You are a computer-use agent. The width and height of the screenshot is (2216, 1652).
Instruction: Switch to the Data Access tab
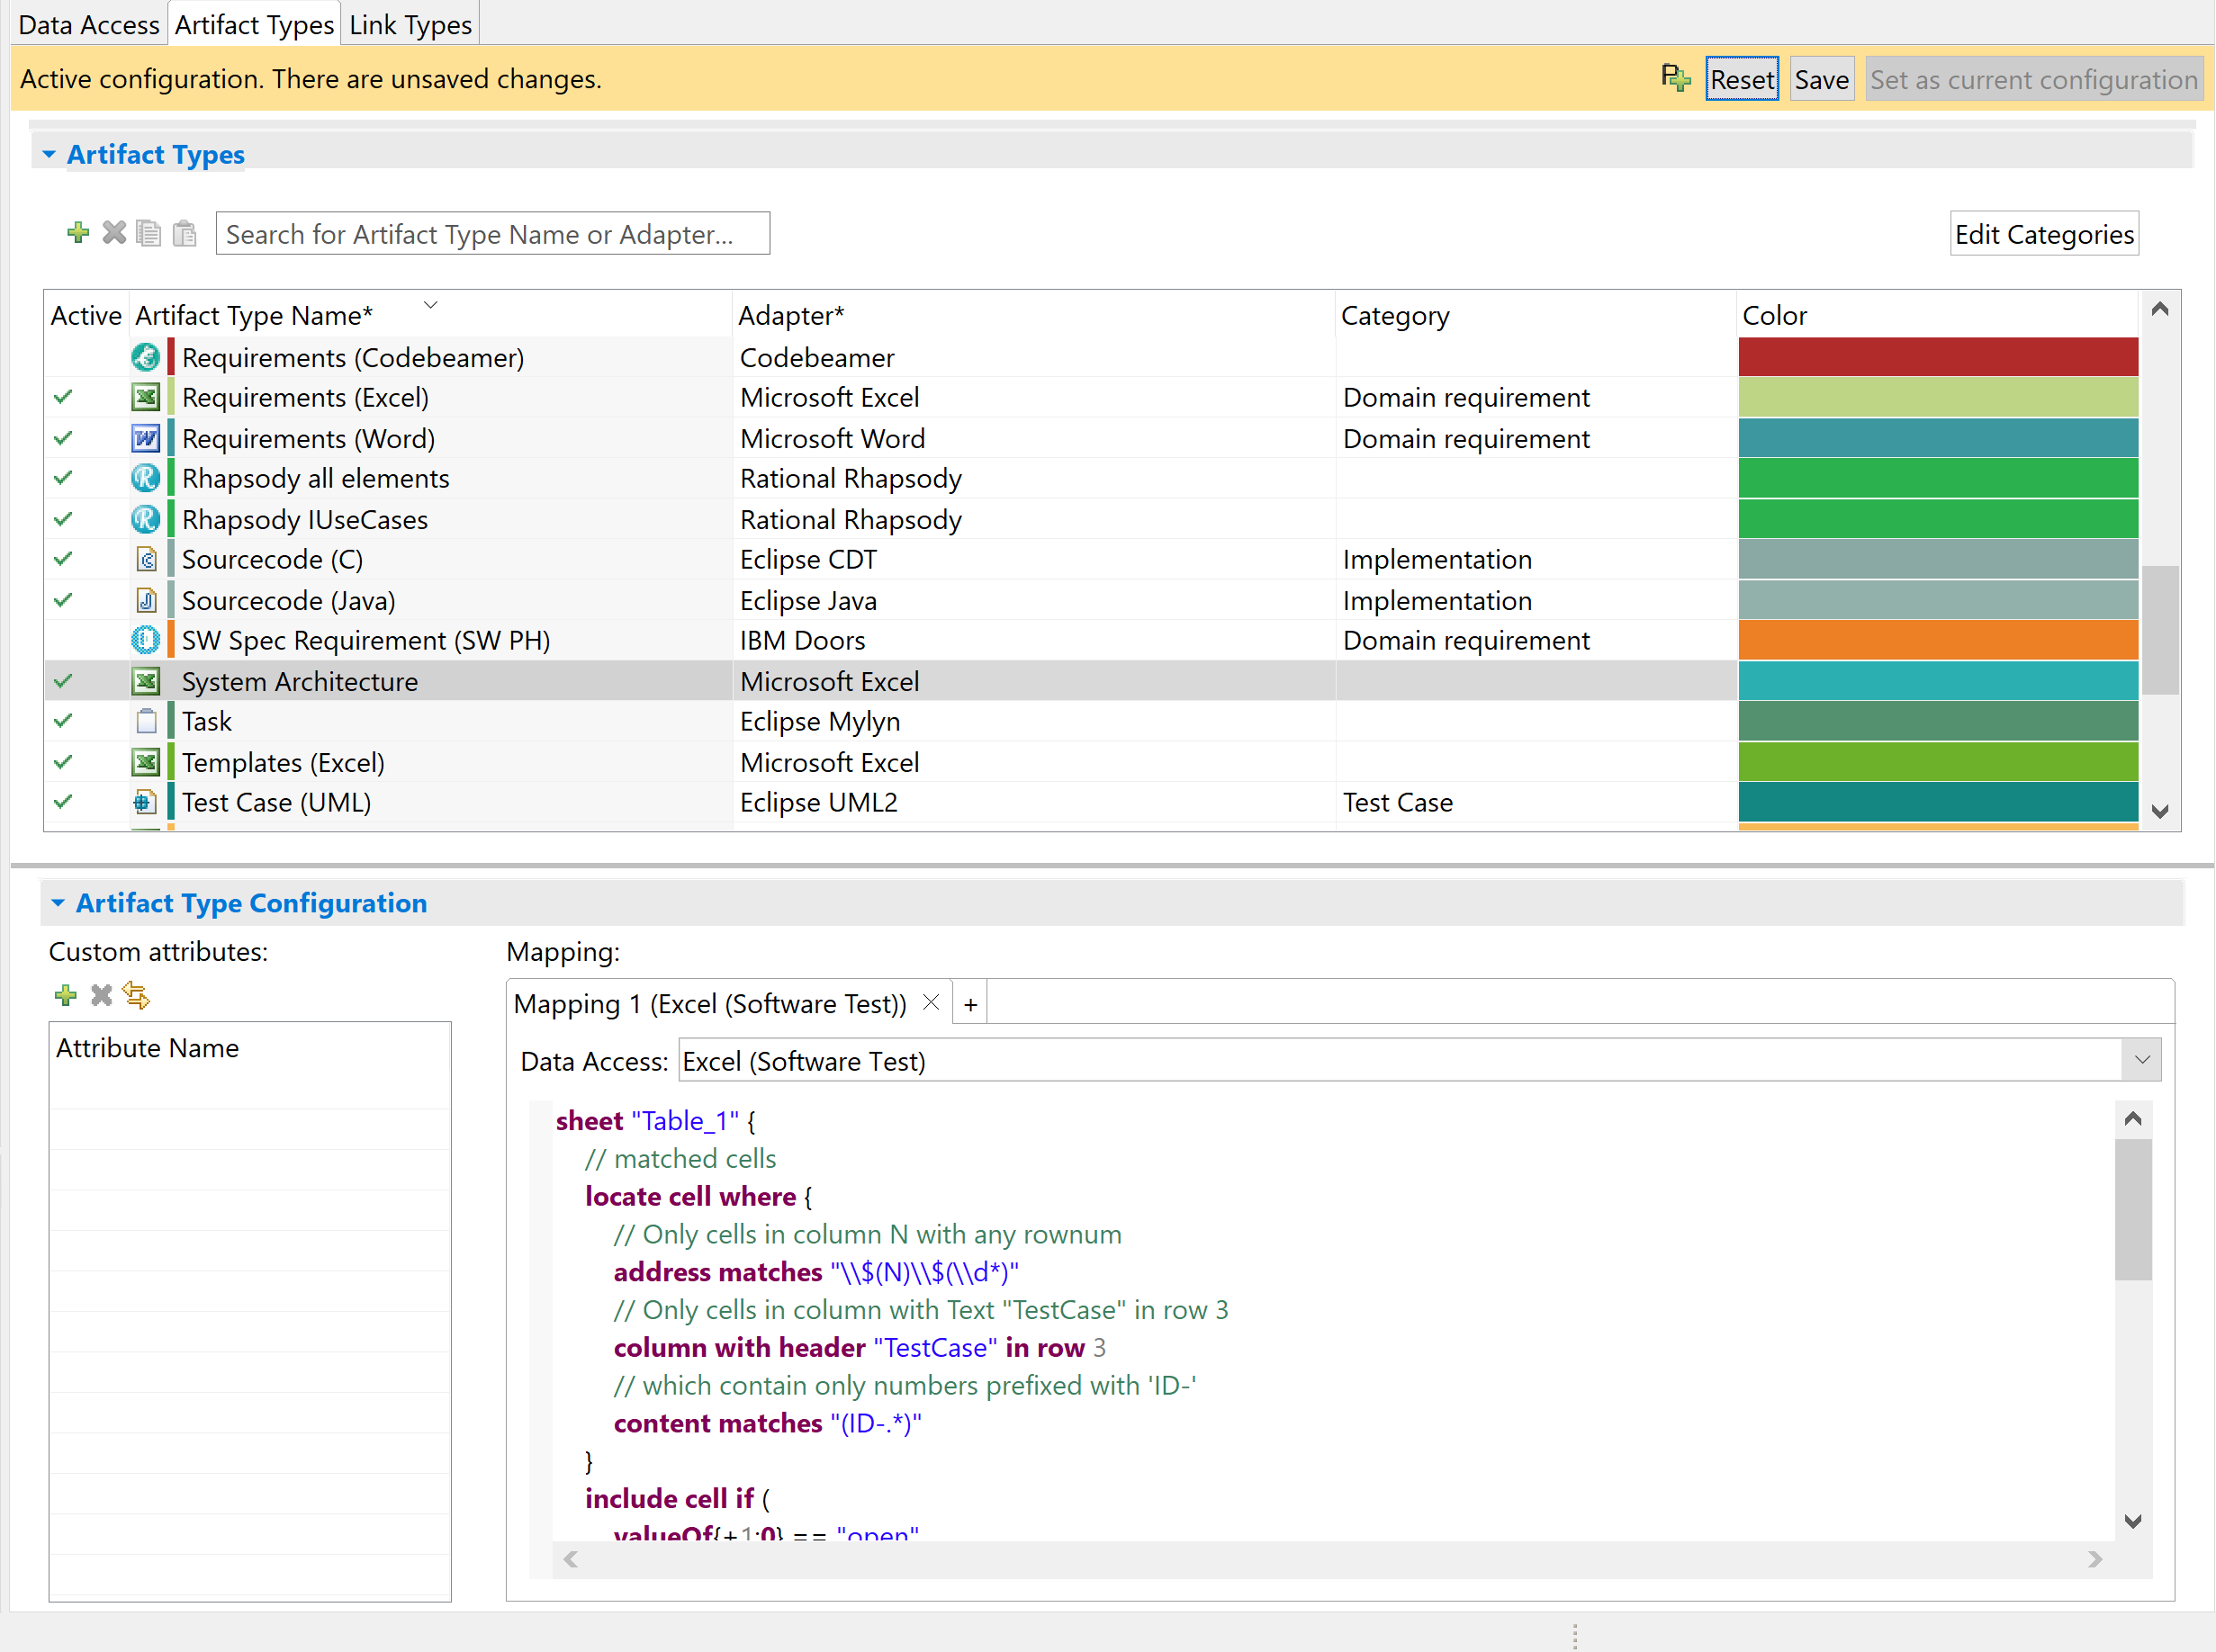(89, 24)
